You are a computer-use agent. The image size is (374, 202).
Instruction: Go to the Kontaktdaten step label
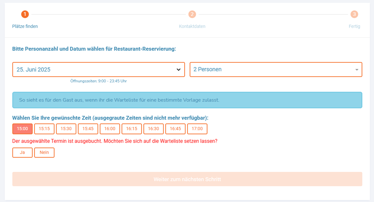[x=192, y=26]
